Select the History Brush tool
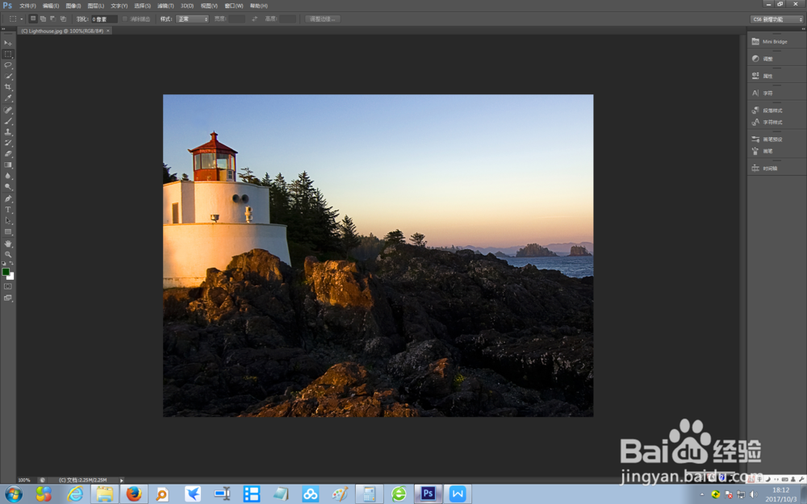807x504 pixels. (x=8, y=143)
